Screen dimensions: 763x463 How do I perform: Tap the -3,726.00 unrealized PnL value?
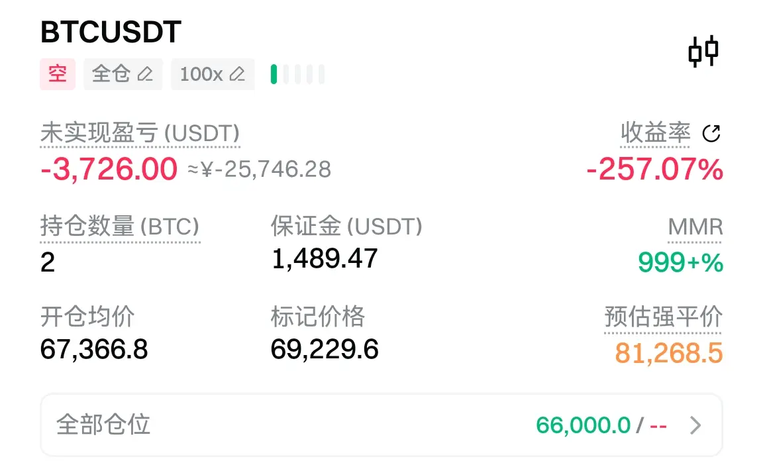(109, 170)
